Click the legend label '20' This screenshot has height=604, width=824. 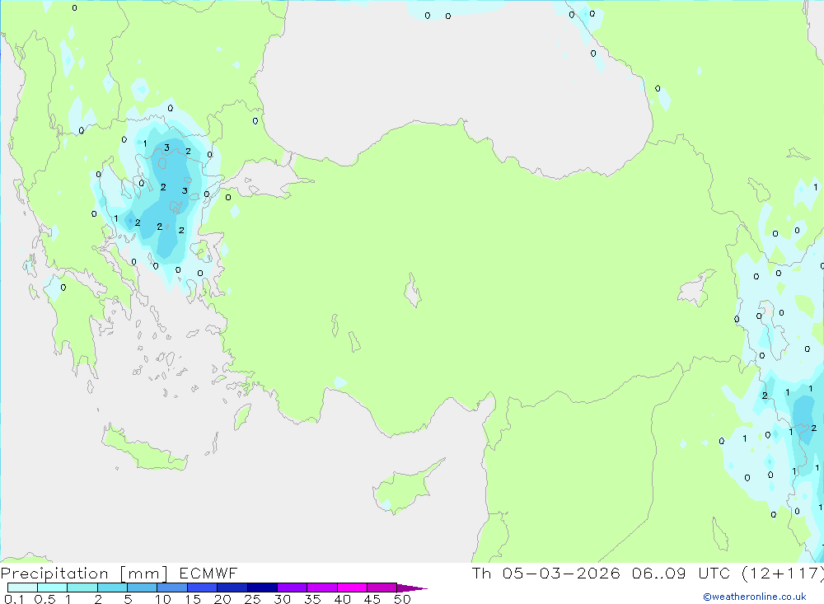tap(222, 599)
